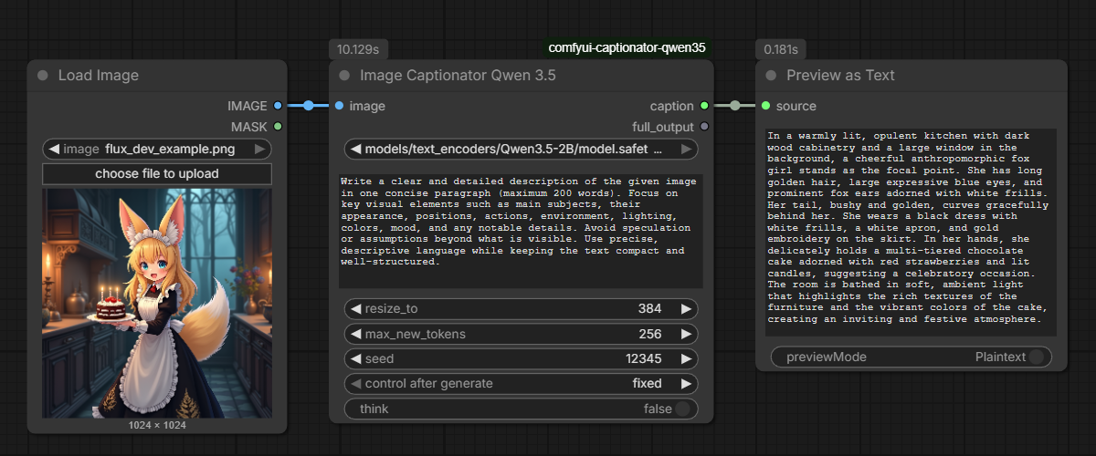Click the source input socket on Preview node
The image size is (1096, 456).
point(765,106)
